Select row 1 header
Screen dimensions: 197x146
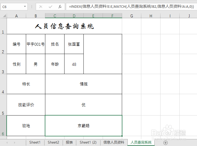click(3, 26)
